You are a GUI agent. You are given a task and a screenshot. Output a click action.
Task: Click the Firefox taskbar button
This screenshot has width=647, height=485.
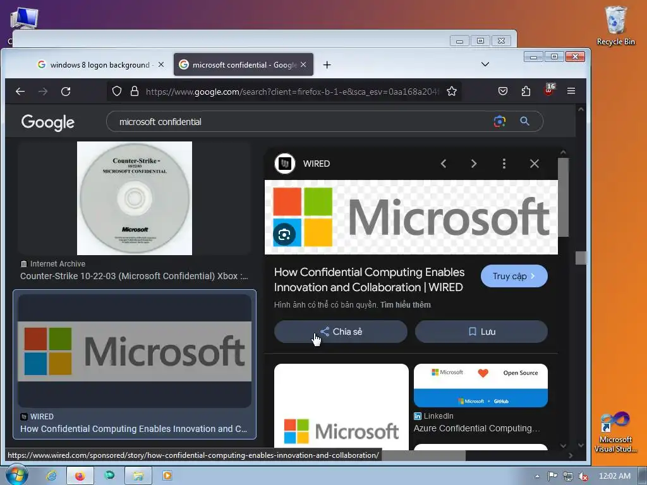(x=80, y=476)
